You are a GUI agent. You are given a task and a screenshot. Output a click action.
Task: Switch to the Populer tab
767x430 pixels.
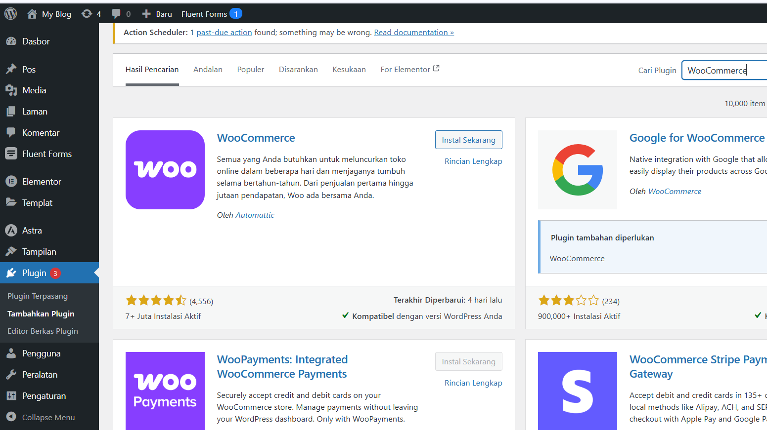coord(250,70)
